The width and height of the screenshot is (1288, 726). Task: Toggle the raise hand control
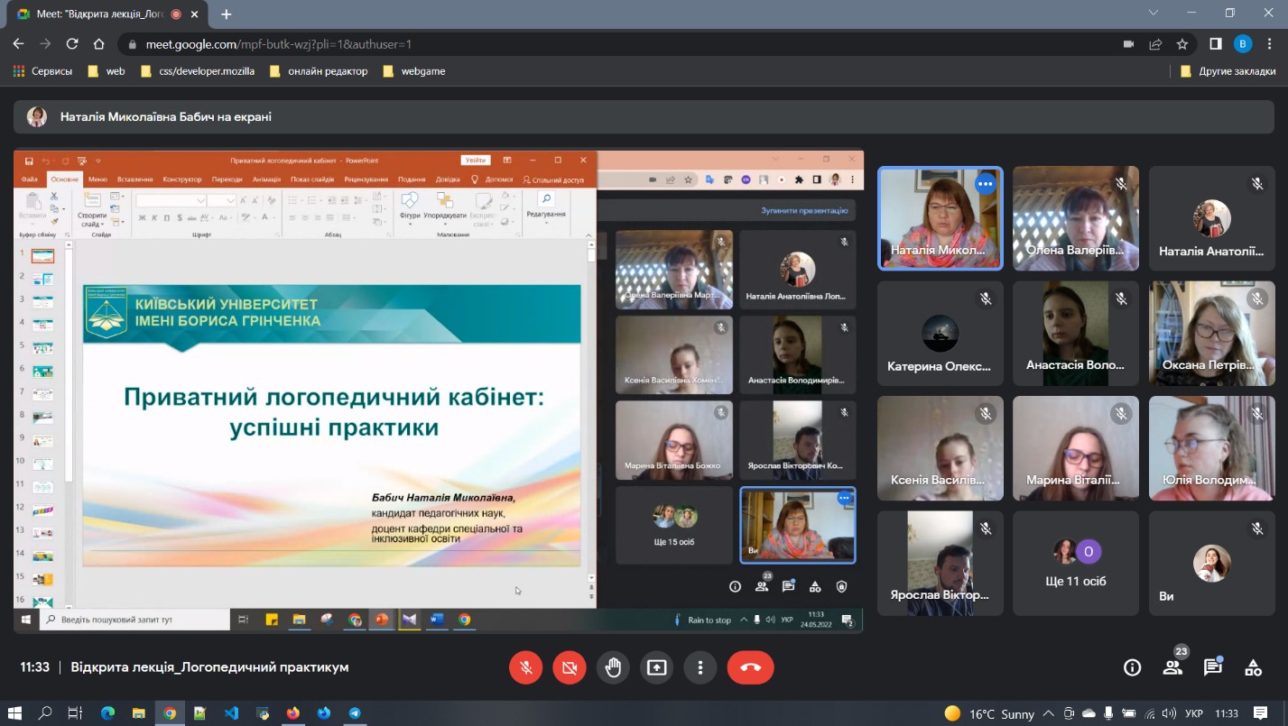(613, 667)
